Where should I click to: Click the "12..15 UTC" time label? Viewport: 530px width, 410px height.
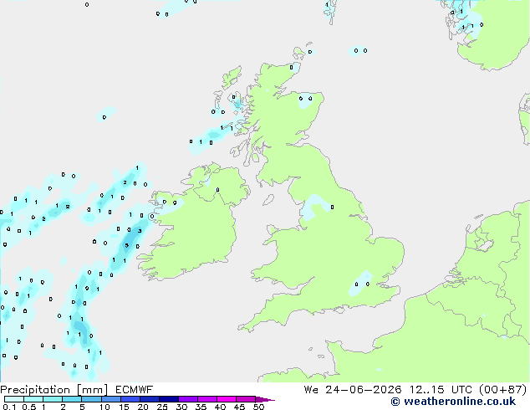440,390
